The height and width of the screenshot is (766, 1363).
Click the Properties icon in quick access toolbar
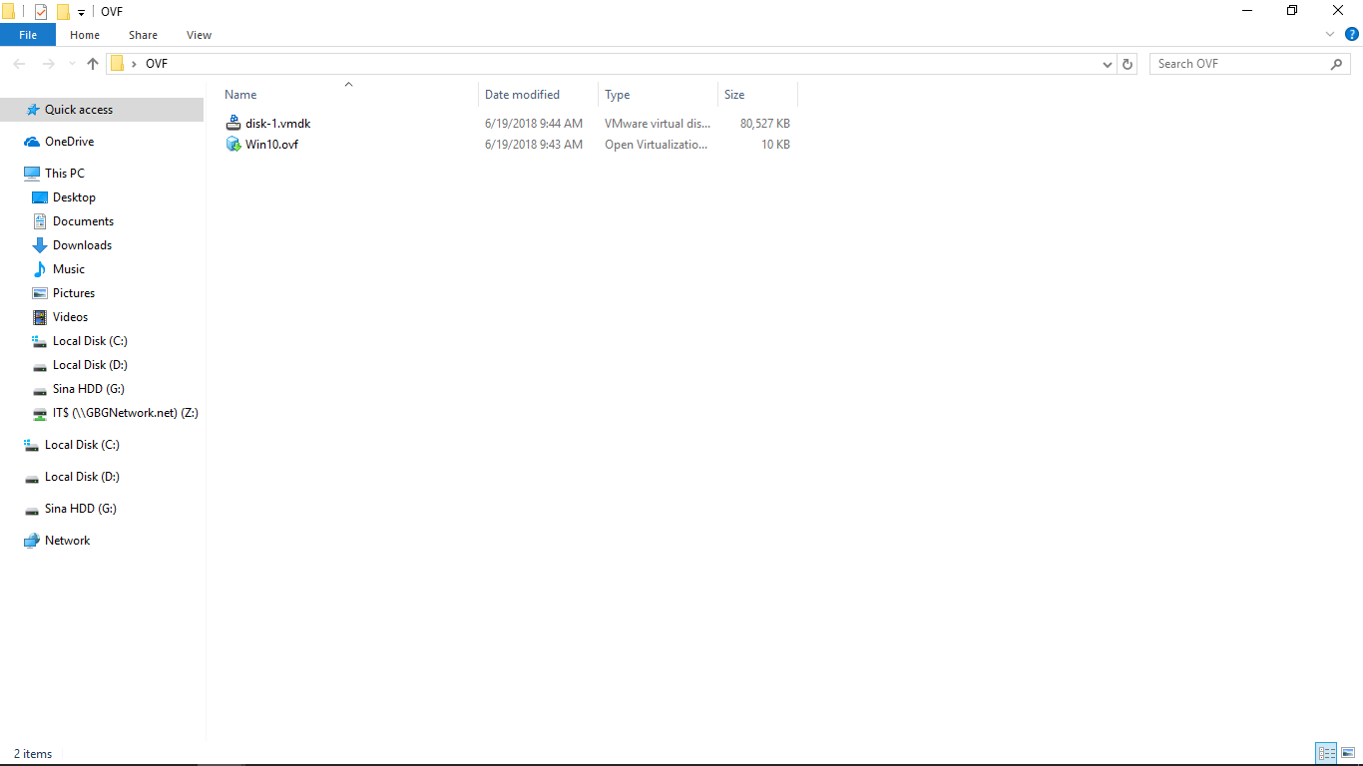coord(41,12)
